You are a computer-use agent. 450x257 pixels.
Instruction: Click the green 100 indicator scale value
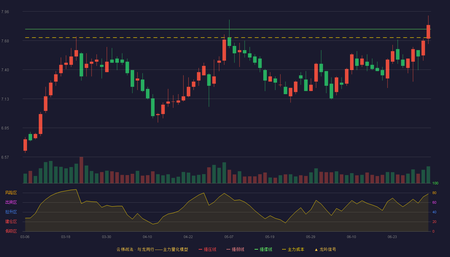pyautogui.click(x=435, y=183)
